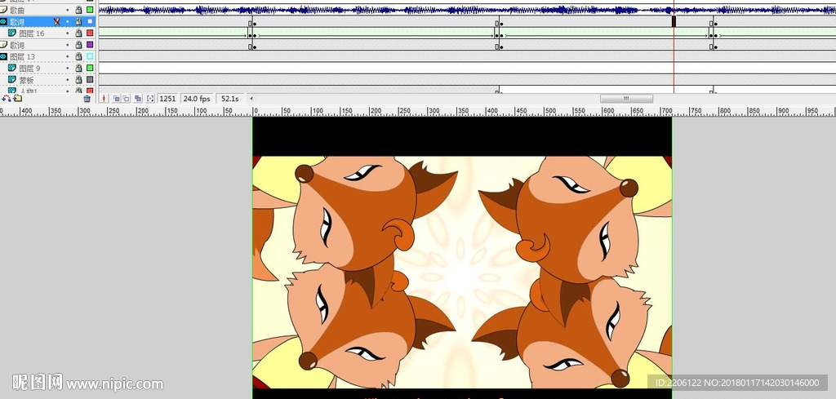Image resolution: width=836 pixels, height=399 pixels.
Task: Open modify onion markers
Action: tap(150, 99)
